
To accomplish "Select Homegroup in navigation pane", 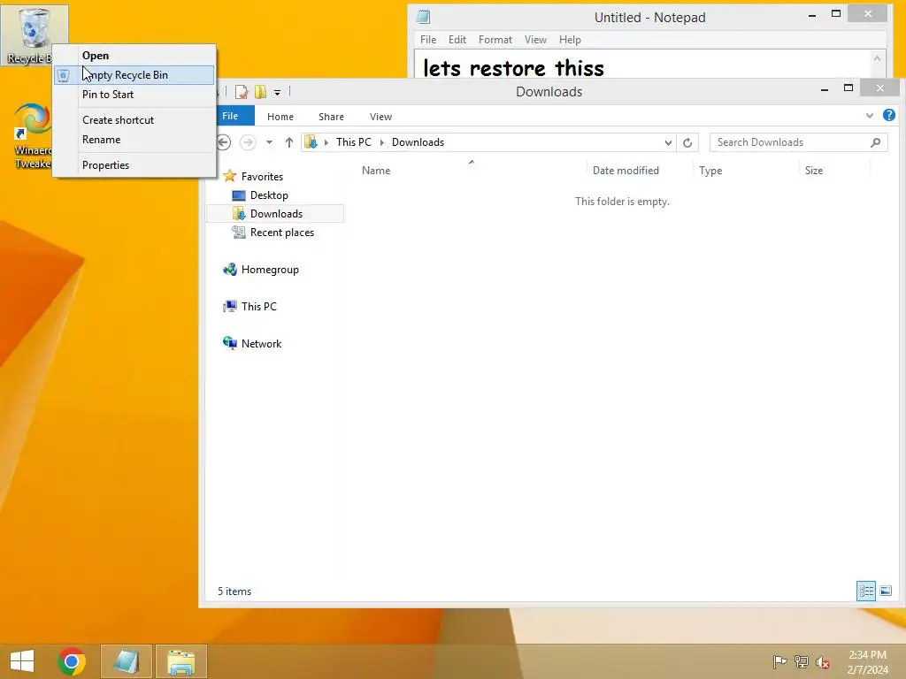I will [x=270, y=270].
